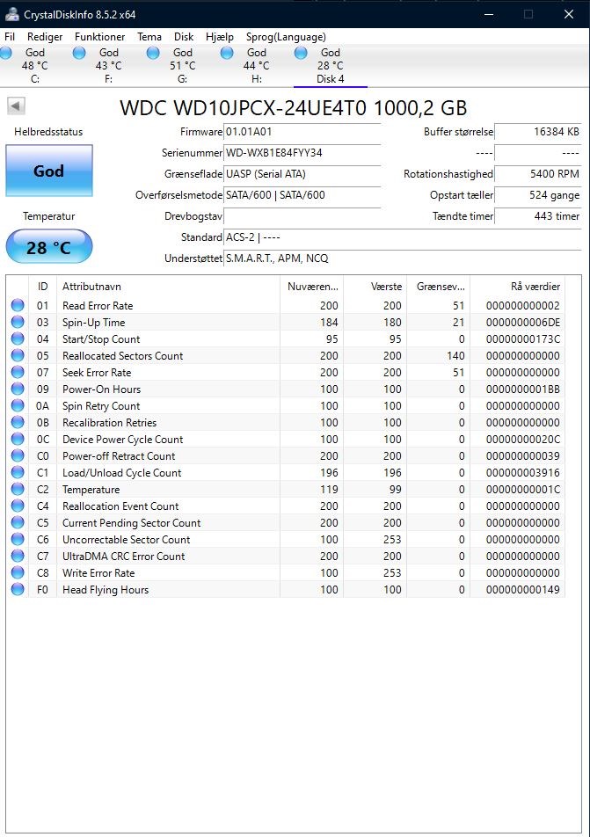Click the Opstart tæller value 524 gange
This screenshot has width=590, height=837.
click(x=537, y=195)
